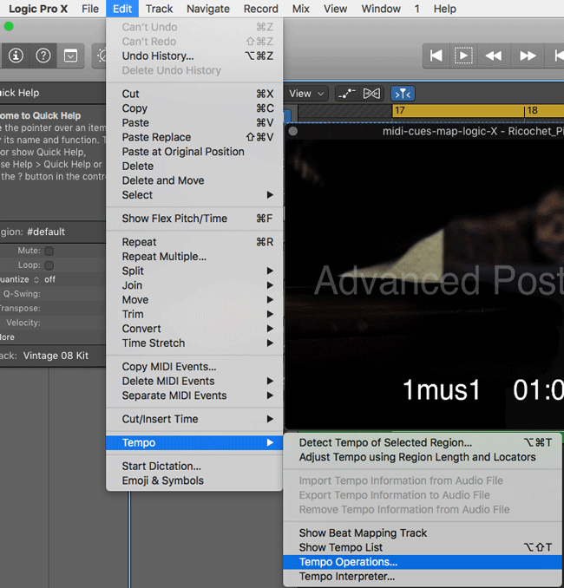
Task: Open the Toolbar display button
Action: [x=70, y=56]
